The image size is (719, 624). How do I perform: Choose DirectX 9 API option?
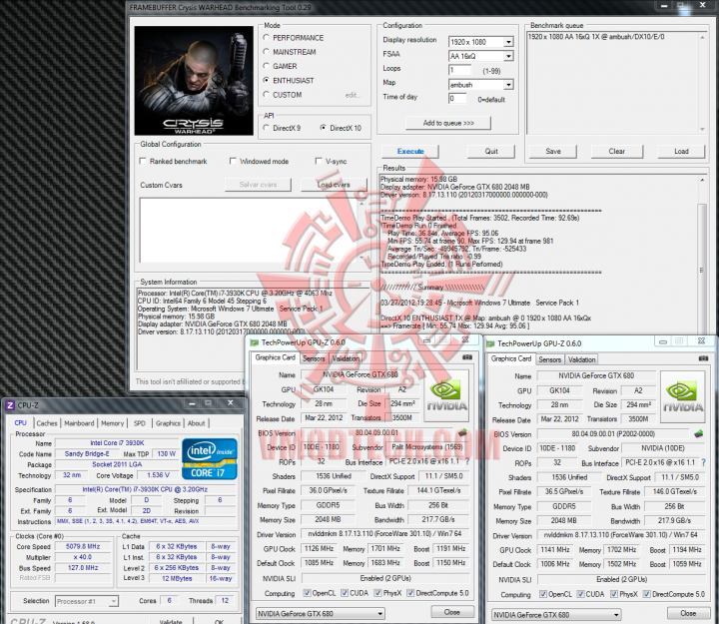coord(266,128)
